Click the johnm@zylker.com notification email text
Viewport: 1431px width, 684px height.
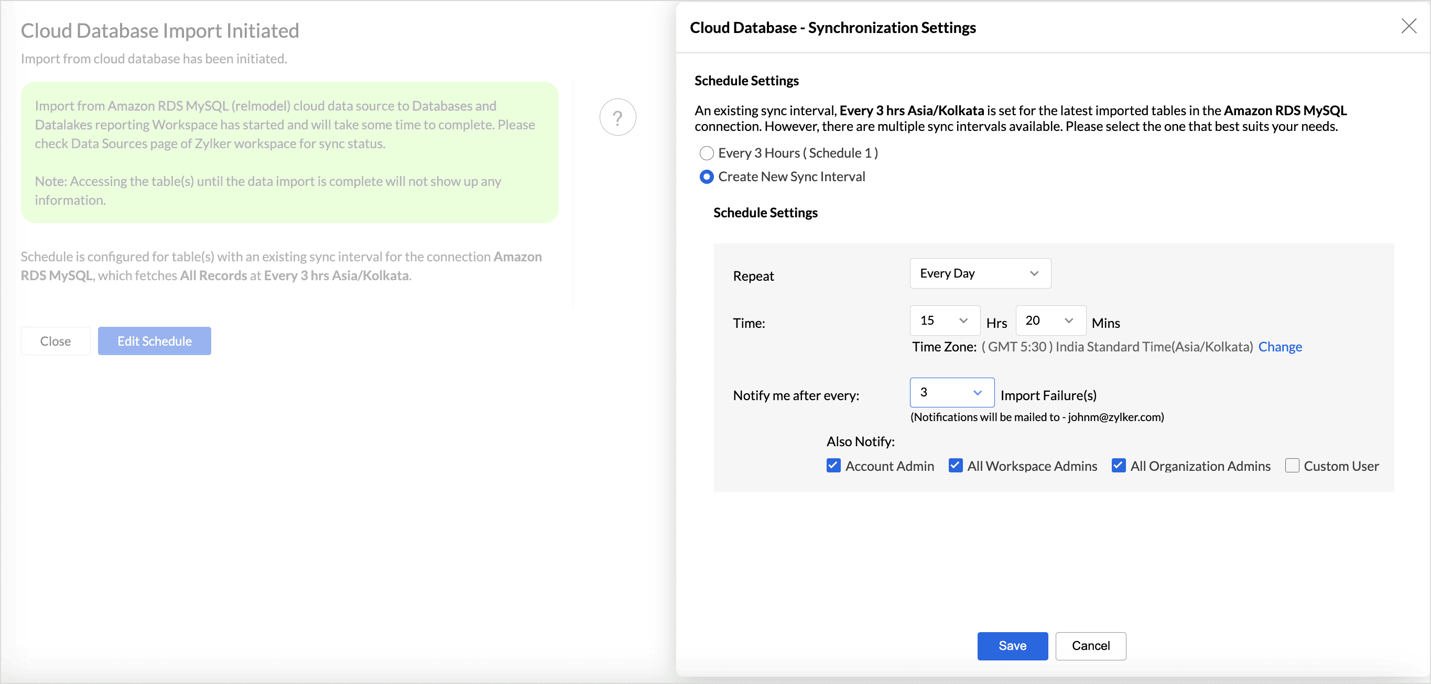(x=1114, y=417)
